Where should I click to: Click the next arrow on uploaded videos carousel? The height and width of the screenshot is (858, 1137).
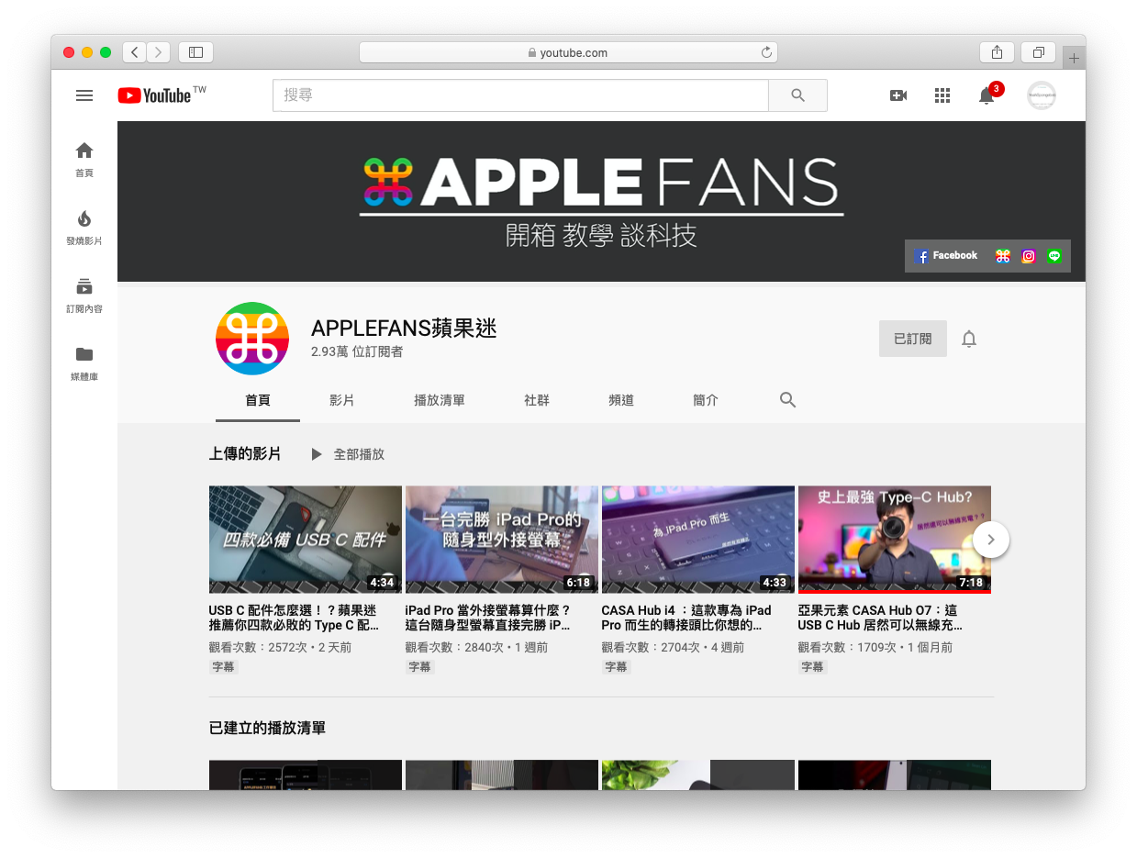pos(991,540)
